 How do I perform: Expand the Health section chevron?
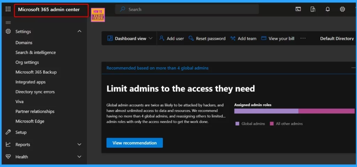tap(79, 157)
